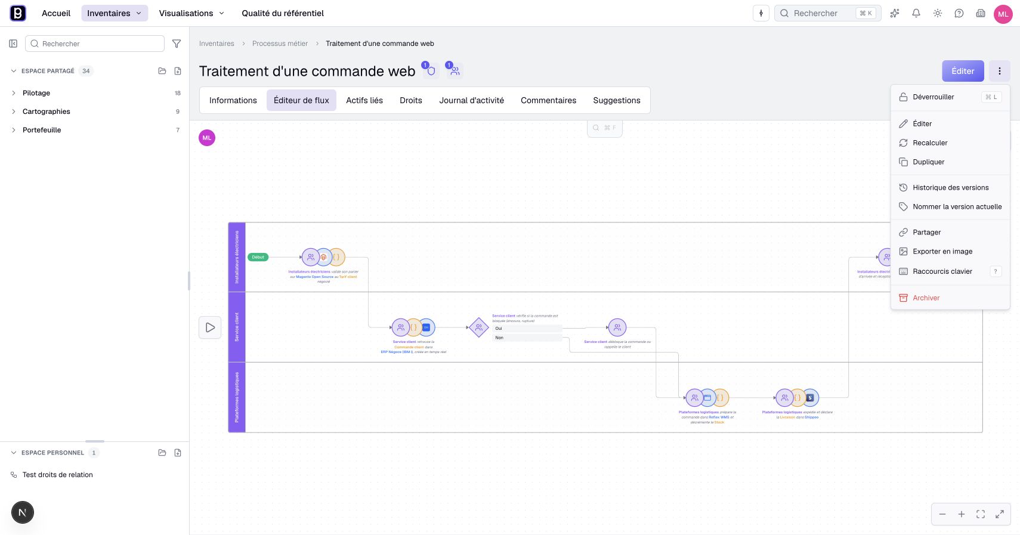Expand diagram to fullscreen
This screenshot has height=535, width=1020.
click(1000, 514)
